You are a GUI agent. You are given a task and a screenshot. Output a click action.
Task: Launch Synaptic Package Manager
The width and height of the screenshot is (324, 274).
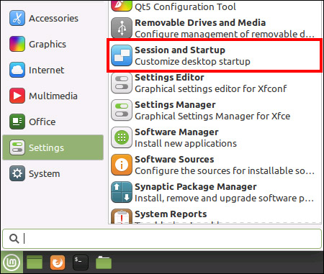[215, 192]
